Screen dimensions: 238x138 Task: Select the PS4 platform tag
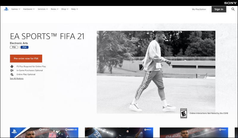[x=24, y=47]
